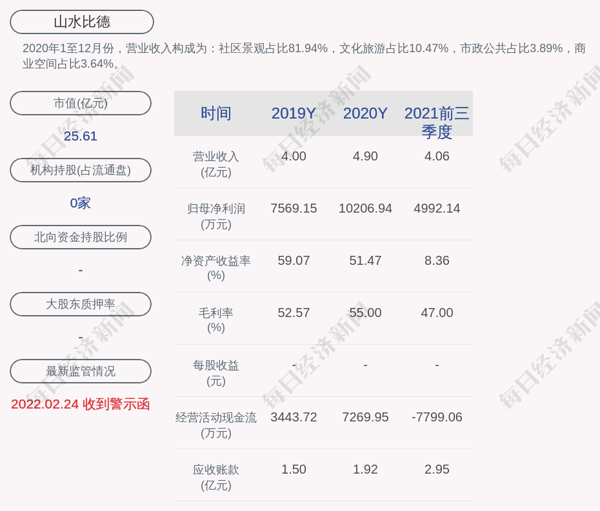The image size is (600, 511).
Task: Click gross margin value 47.00
Action: click(x=437, y=313)
